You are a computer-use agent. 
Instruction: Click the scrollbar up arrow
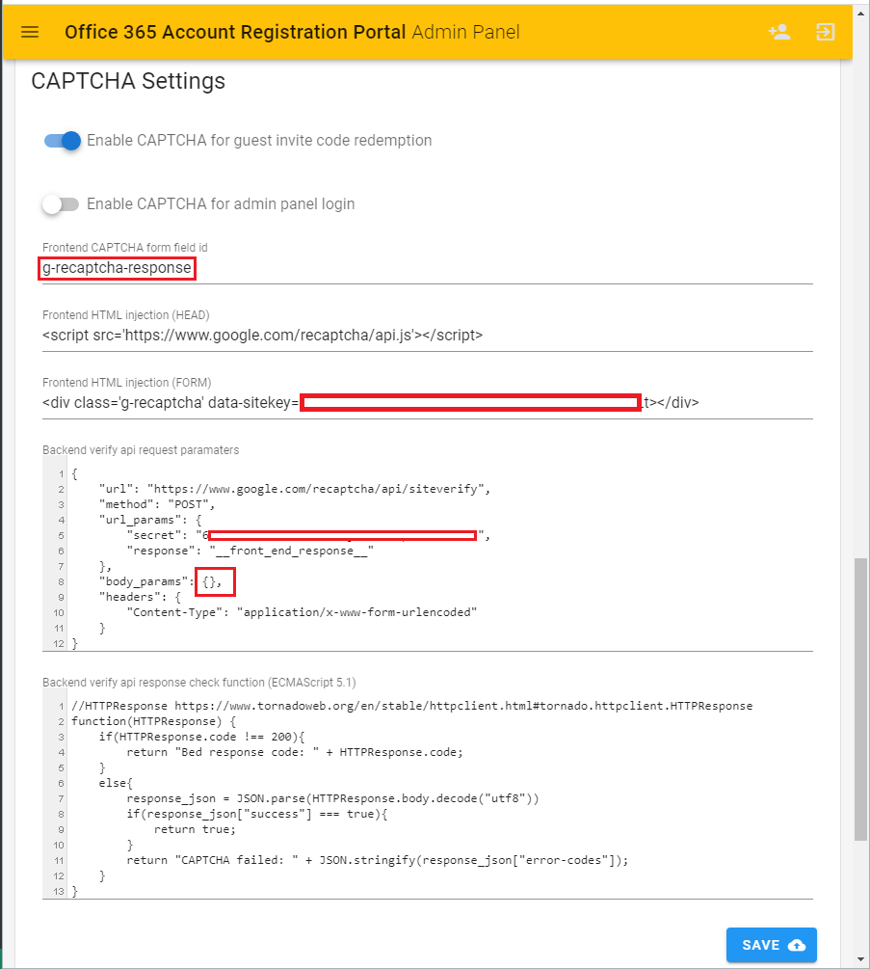(860, 13)
